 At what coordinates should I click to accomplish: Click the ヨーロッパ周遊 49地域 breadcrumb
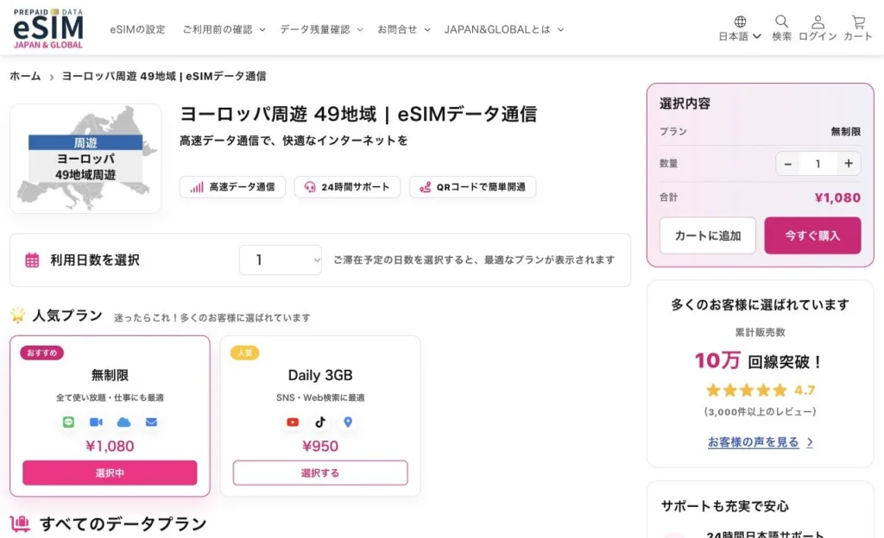tap(163, 76)
